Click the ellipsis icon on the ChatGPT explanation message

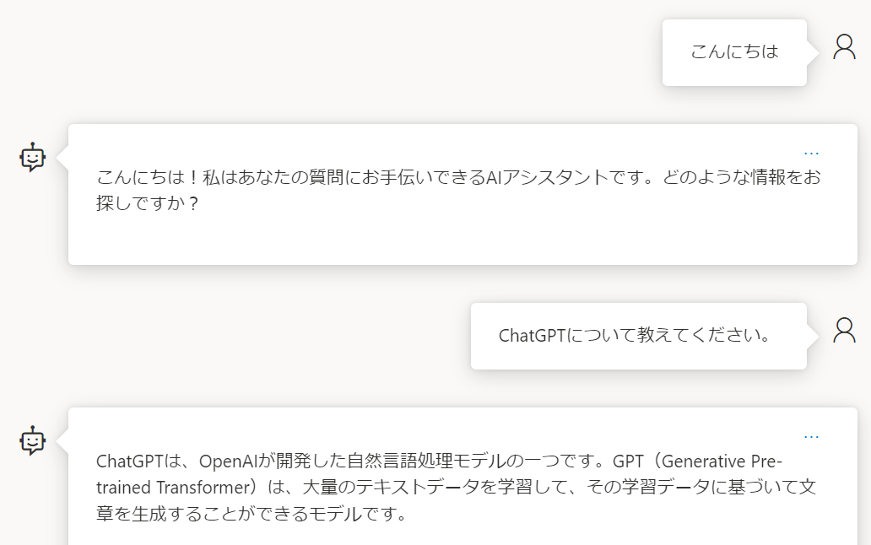point(812,435)
